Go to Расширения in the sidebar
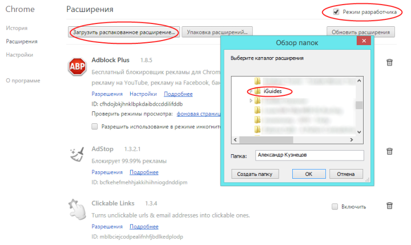The image size is (411, 245). [x=22, y=42]
